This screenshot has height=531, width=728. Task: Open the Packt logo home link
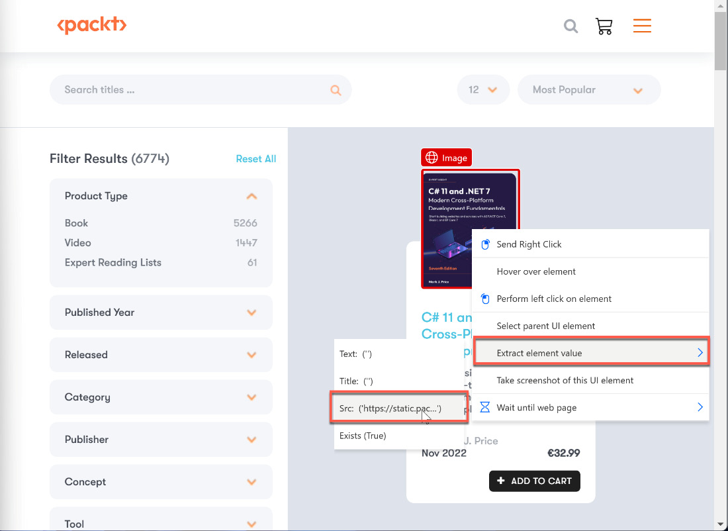click(x=91, y=26)
